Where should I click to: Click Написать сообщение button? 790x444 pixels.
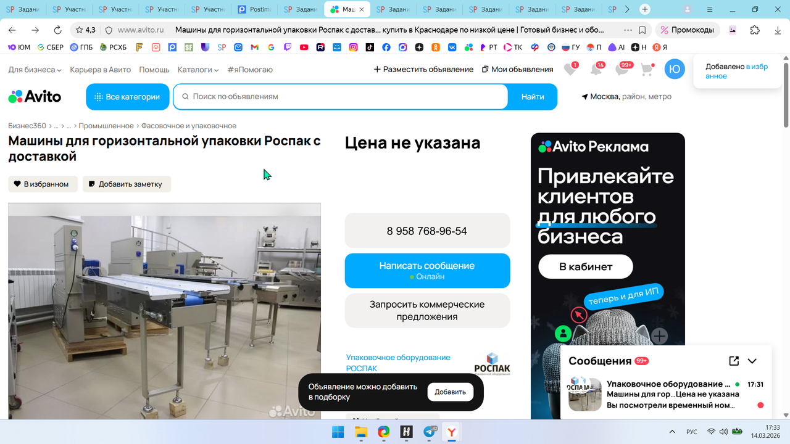(x=427, y=271)
